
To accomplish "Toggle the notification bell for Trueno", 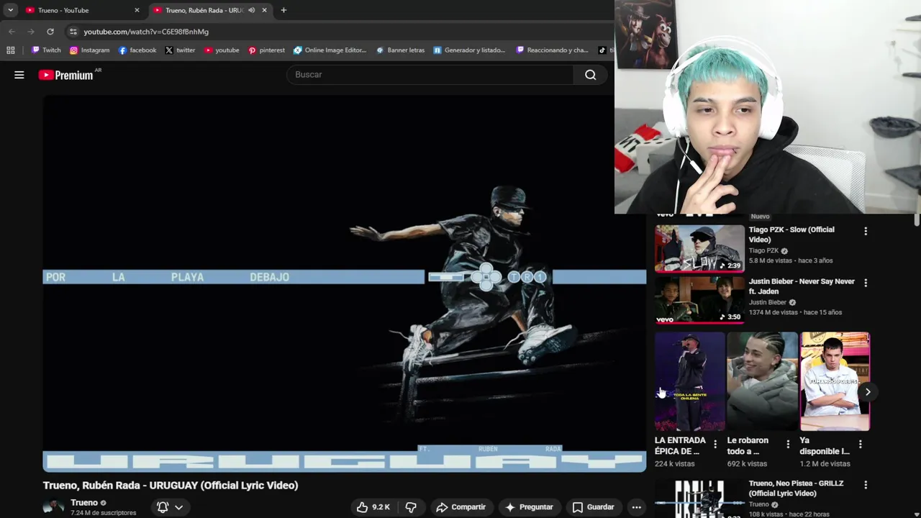I will (x=163, y=507).
